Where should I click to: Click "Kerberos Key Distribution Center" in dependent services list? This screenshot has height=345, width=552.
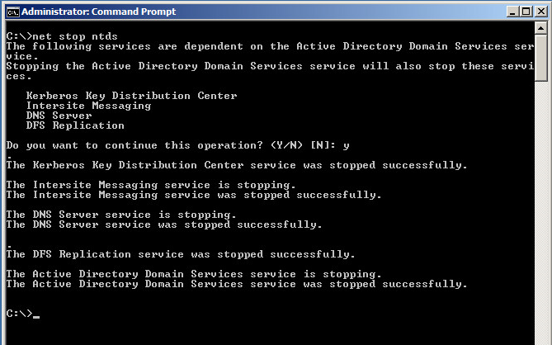point(132,96)
